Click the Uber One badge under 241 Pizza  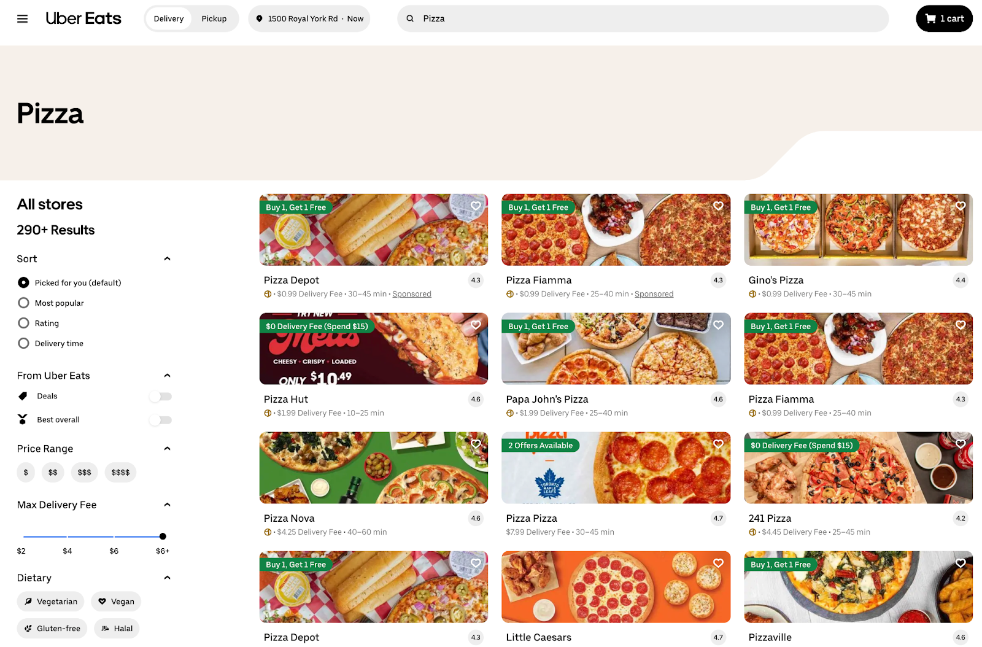[752, 532]
